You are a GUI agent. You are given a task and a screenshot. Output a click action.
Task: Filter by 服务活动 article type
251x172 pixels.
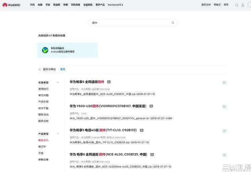pos(44,115)
